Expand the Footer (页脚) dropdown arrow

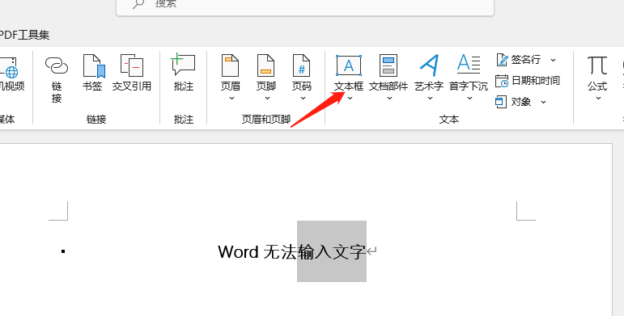tap(267, 98)
